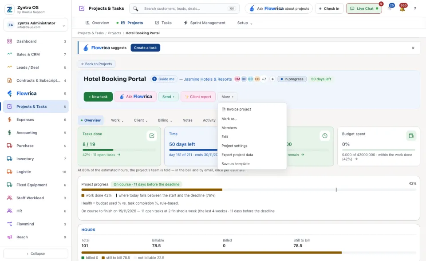Open Sales & CRM in sidebar
The image size is (426, 261).
36,54
